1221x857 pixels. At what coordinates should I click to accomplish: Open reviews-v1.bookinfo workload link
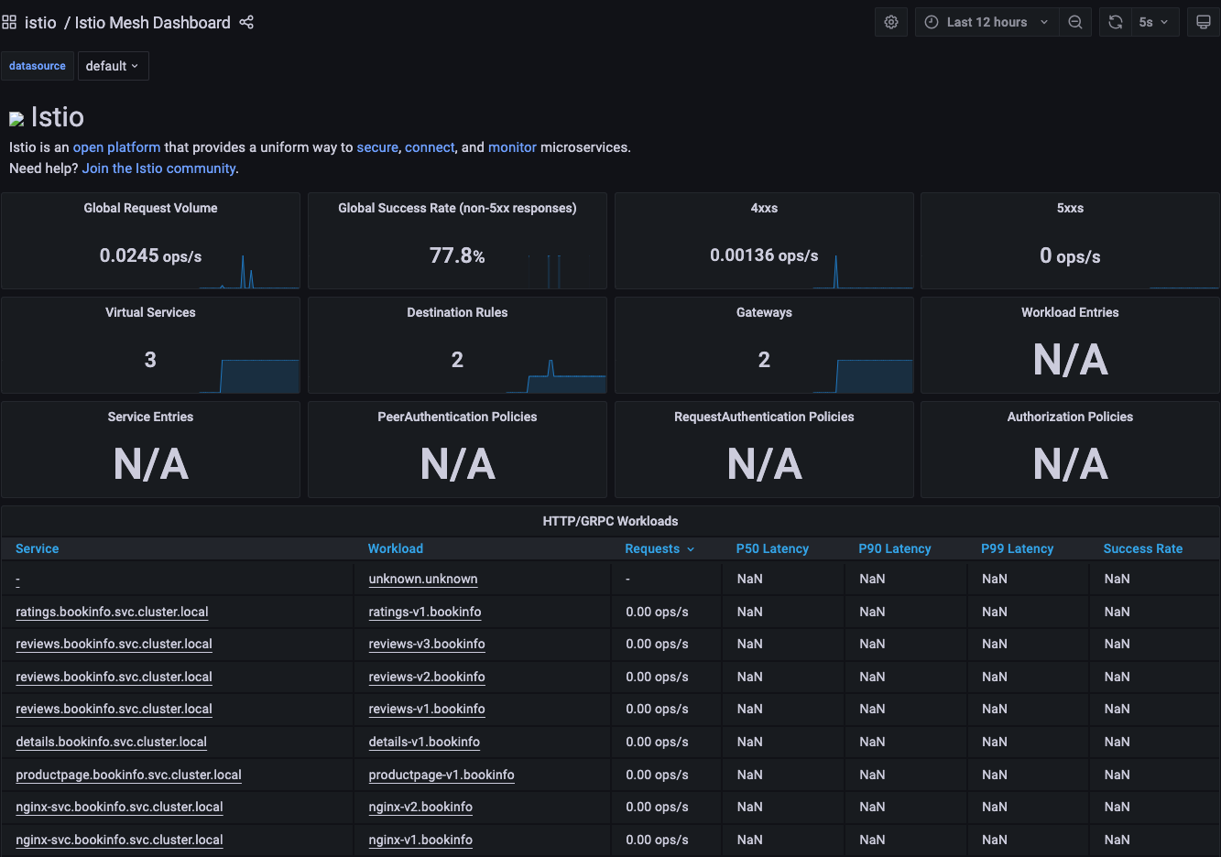427,709
